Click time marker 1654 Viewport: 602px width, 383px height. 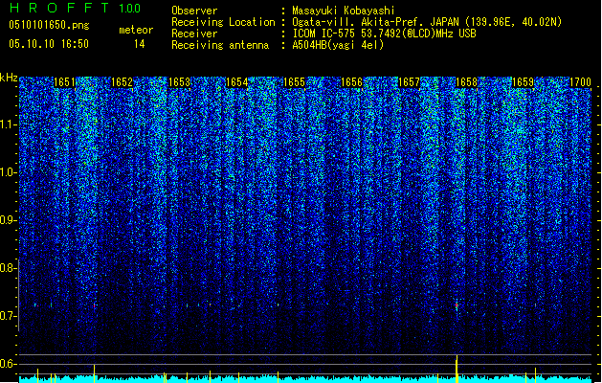[236, 82]
